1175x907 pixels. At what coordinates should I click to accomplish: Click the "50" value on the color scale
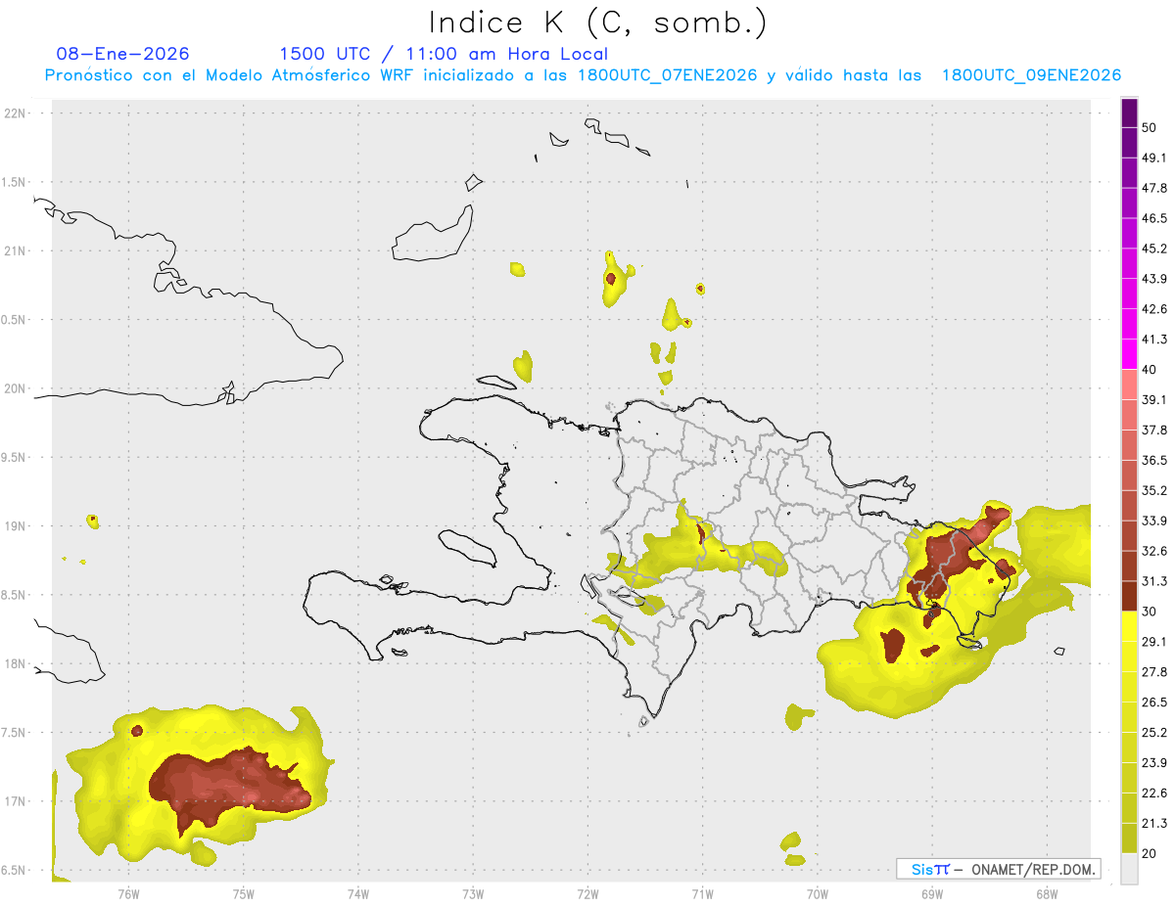tap(1151, 128)
